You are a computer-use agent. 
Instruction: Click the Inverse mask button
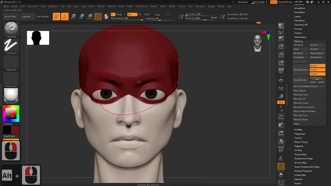317,45
